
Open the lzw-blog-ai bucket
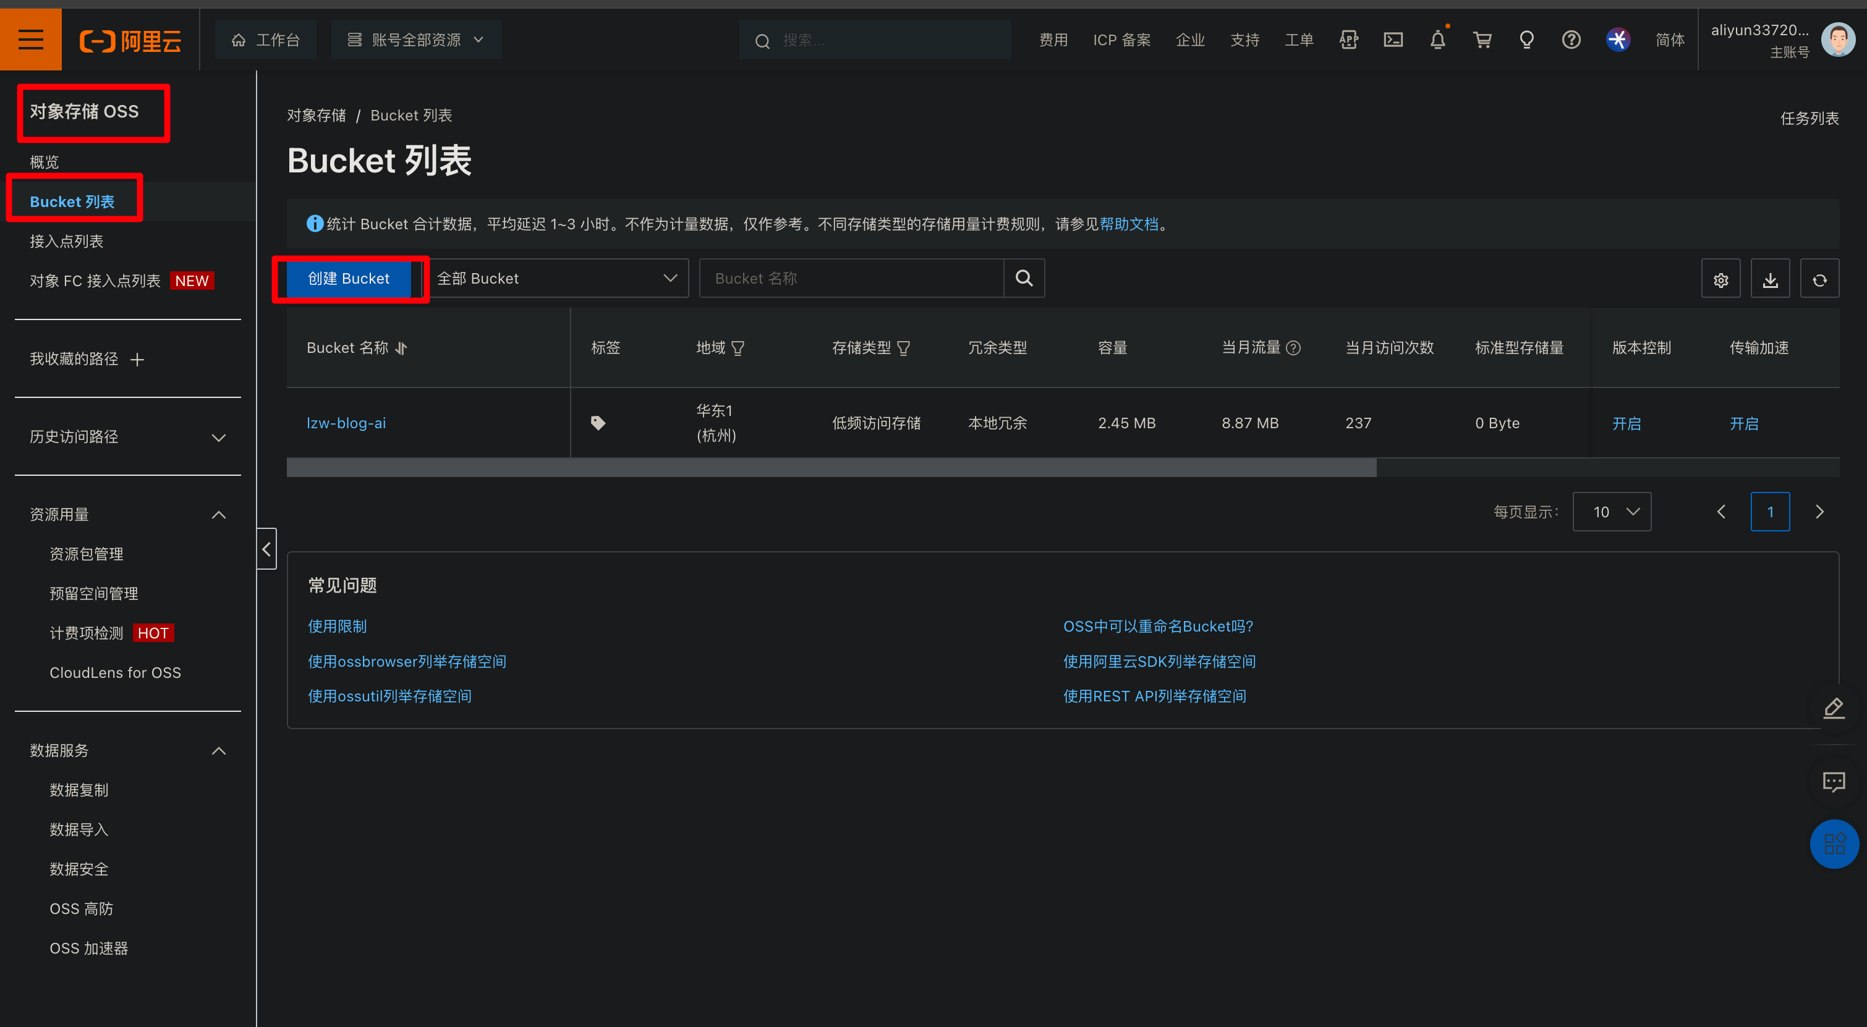[x=346, y=423]
